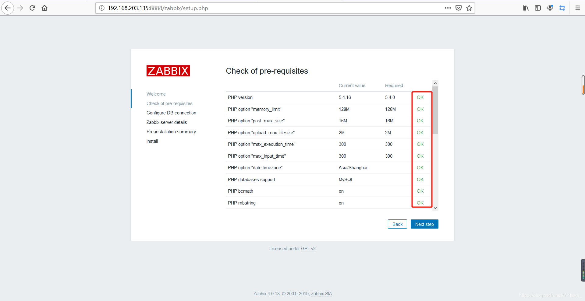Click the "16M" current post_max_size value
This screenshot has height=301, width=585.
point(343,121)
